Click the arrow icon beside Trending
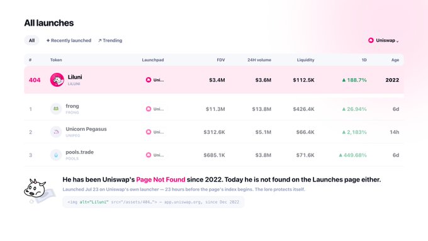 click(100, 41)
